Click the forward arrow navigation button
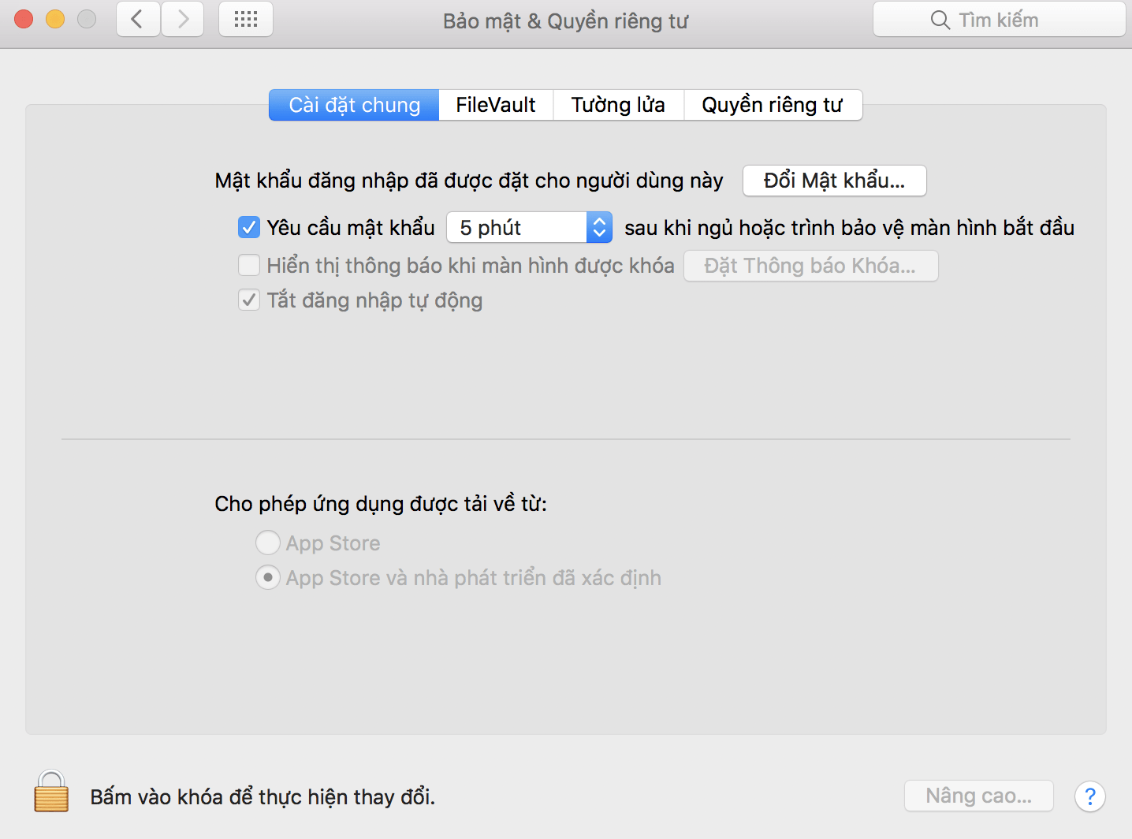Screen dimensions: 1132x839 (x=183, y=19)
